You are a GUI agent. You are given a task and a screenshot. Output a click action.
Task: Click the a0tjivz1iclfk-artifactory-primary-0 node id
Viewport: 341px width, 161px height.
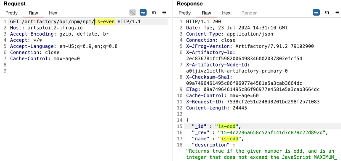[237, 71]
